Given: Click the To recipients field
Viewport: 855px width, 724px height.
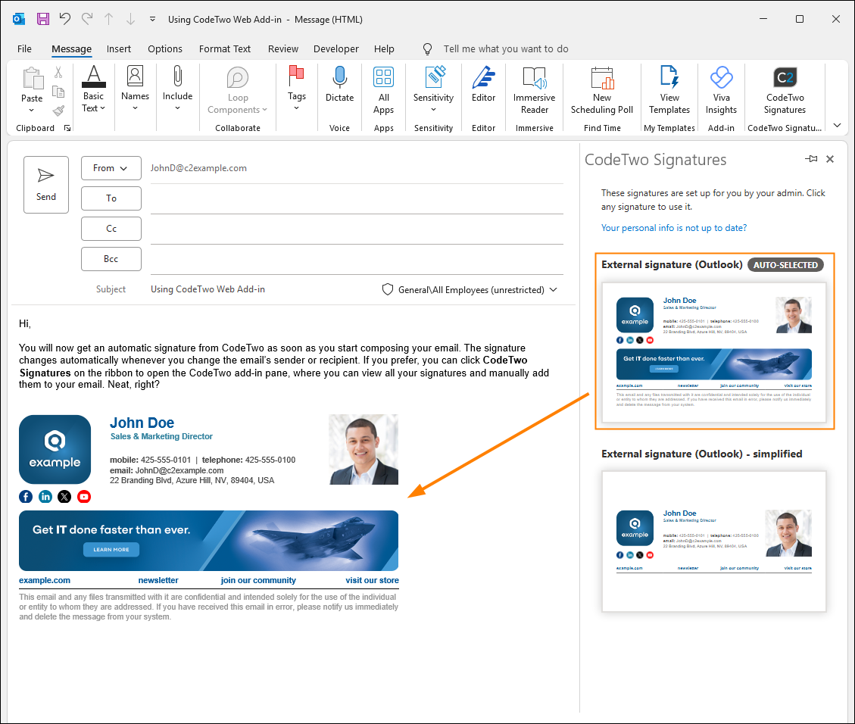Looking at the screenshot, I should click(357, 199).
